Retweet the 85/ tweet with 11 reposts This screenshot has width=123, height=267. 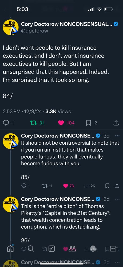[44, 186]
